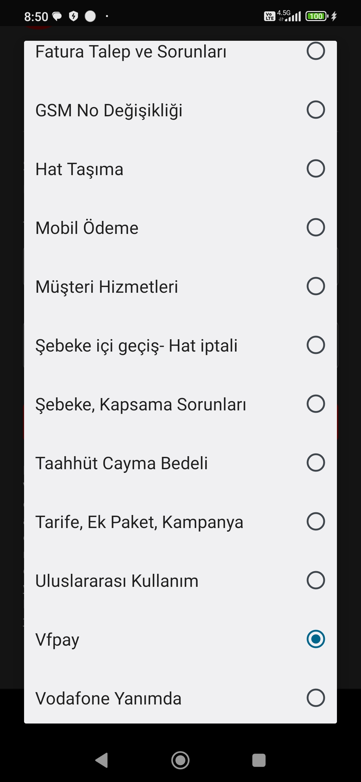Screen dimensions: 361x782
Task: Select the GSM No Değişikliği radio button
Action: point(316,110)
